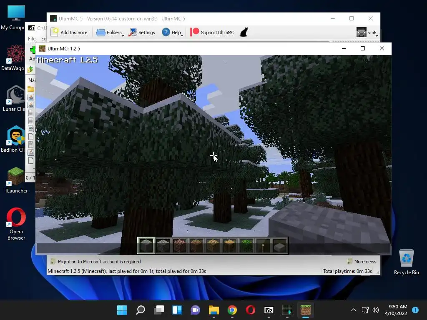Screen dimensions: 427x320
Task: Click Support UltimMC Patreon button
Action: pos(212,32)
